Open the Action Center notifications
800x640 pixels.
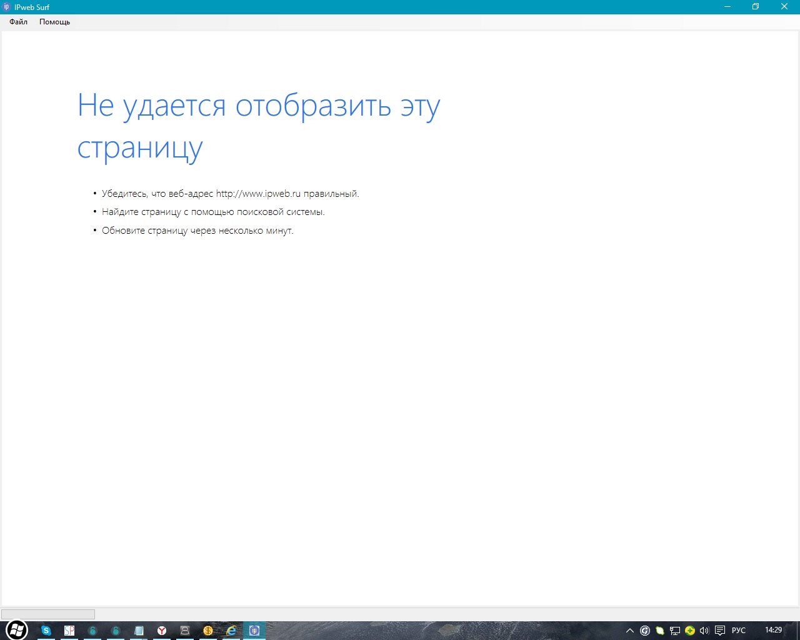click(x=720, y=631)
